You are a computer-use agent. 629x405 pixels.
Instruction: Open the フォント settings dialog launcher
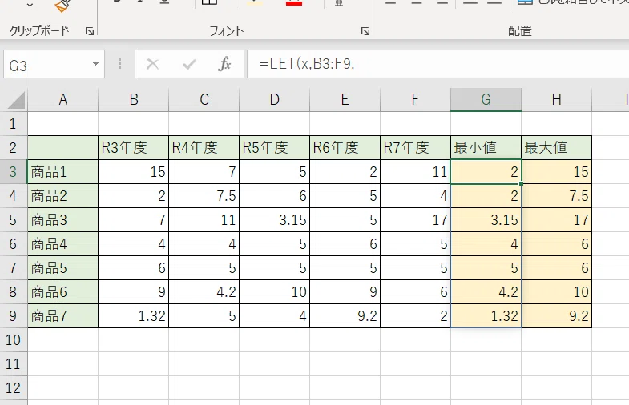(365, 31)
